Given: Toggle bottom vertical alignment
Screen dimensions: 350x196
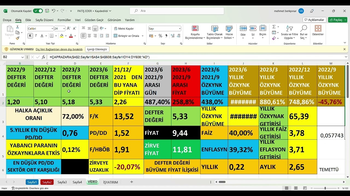Looking at the screenshot, I should click(x=95, y=28).
